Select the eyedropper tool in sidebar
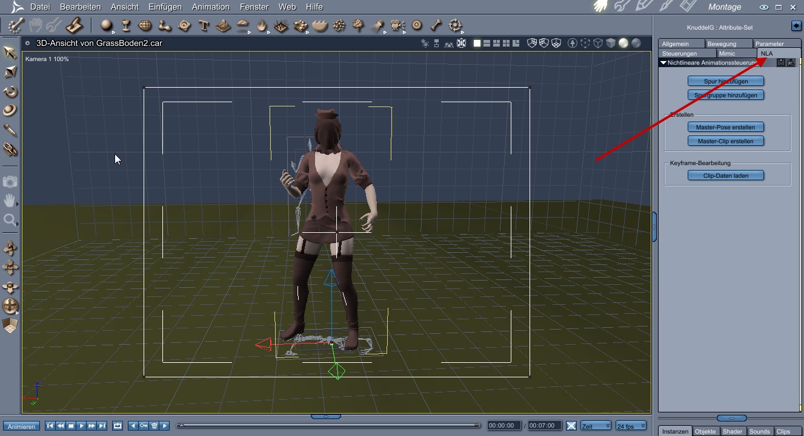Viewport: 804px width, 436px height. [x=10, y=130]
